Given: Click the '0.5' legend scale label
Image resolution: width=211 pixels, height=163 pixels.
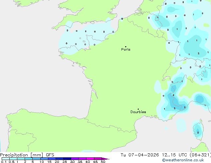Looking at the screenshot, I should pos(11,162).
